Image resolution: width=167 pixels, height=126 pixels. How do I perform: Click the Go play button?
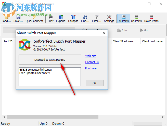144,30
